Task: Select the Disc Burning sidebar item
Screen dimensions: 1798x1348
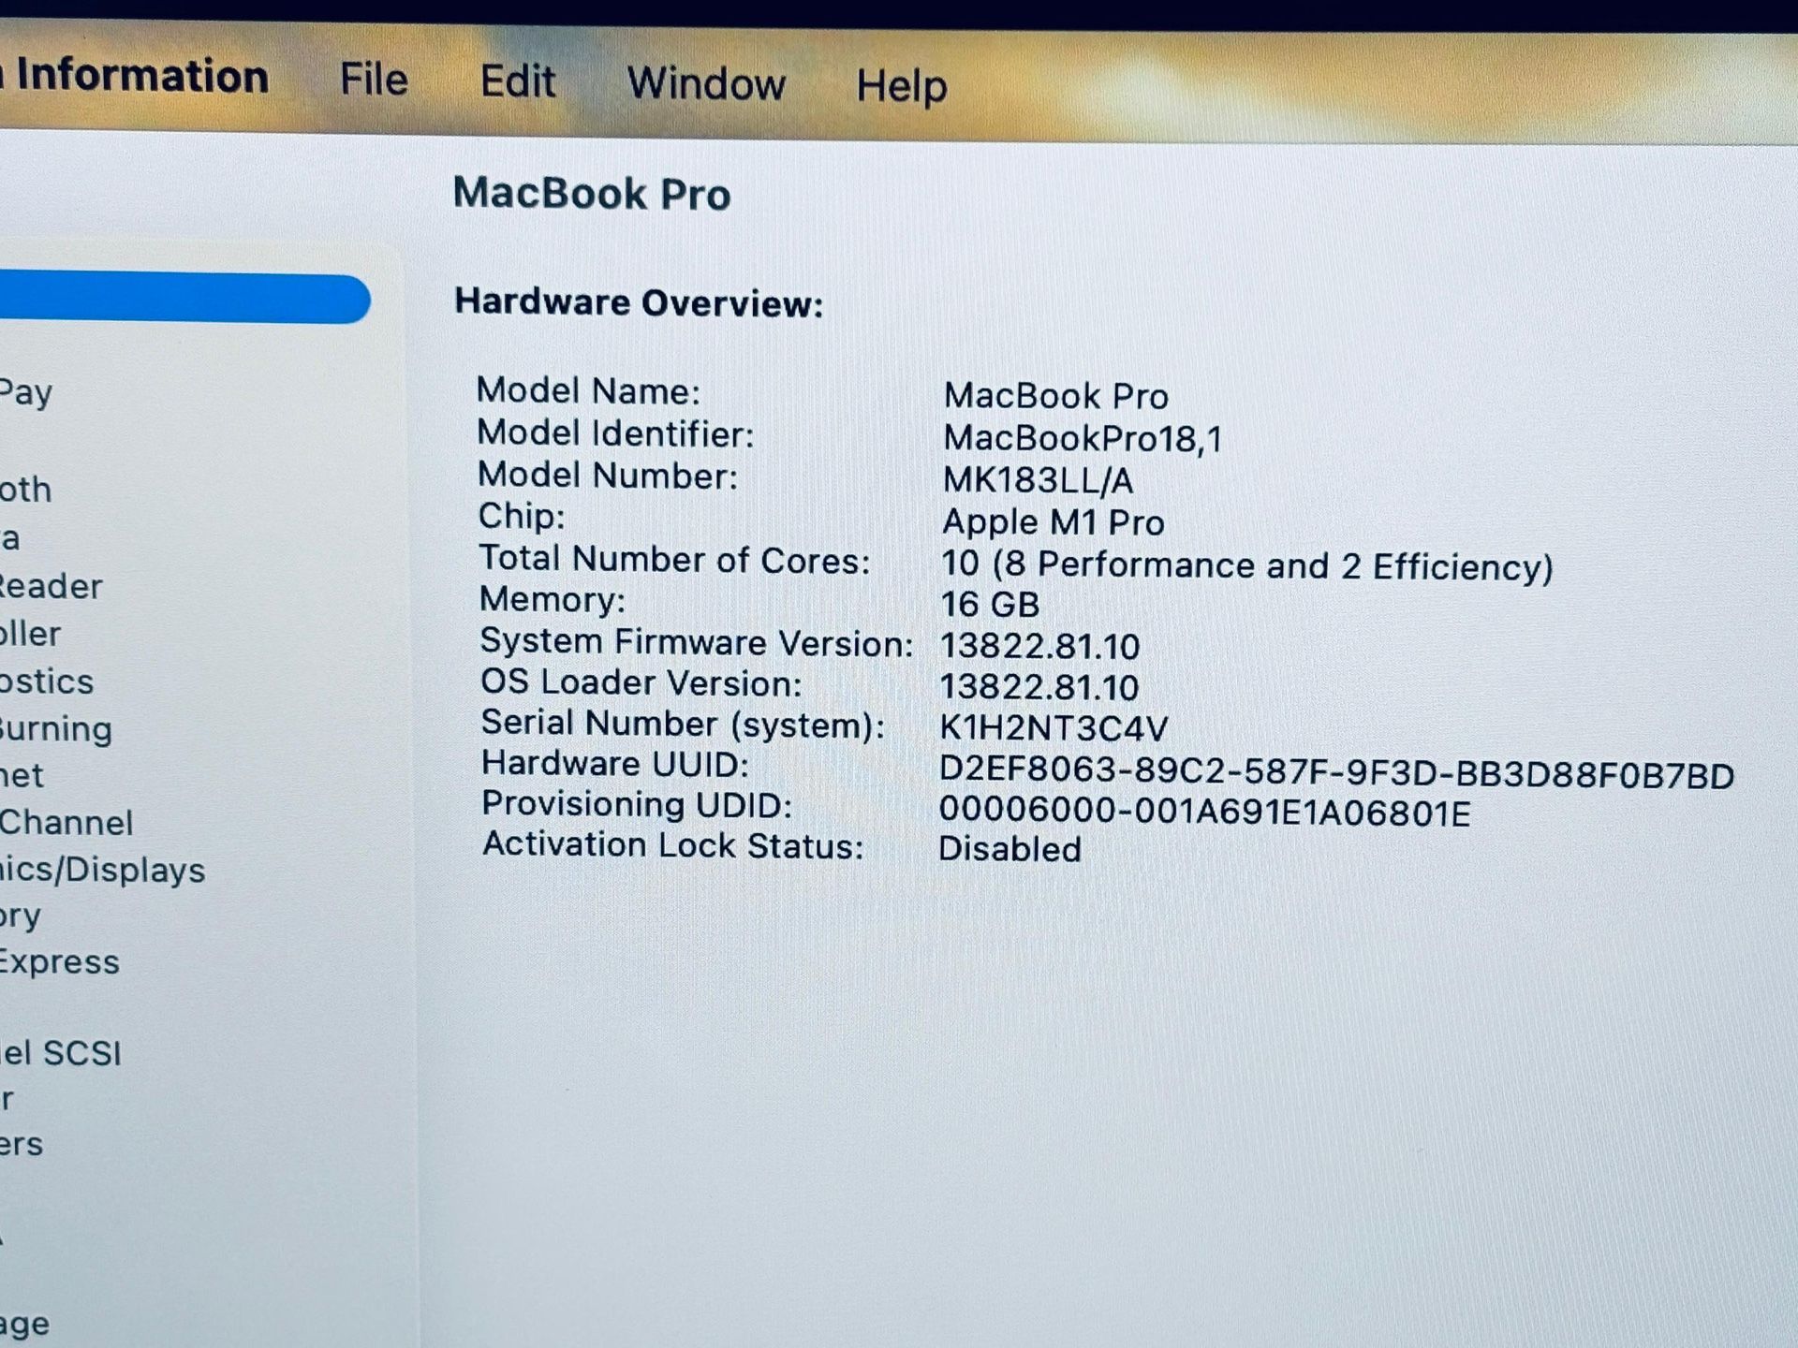Action: coord(56,728)
